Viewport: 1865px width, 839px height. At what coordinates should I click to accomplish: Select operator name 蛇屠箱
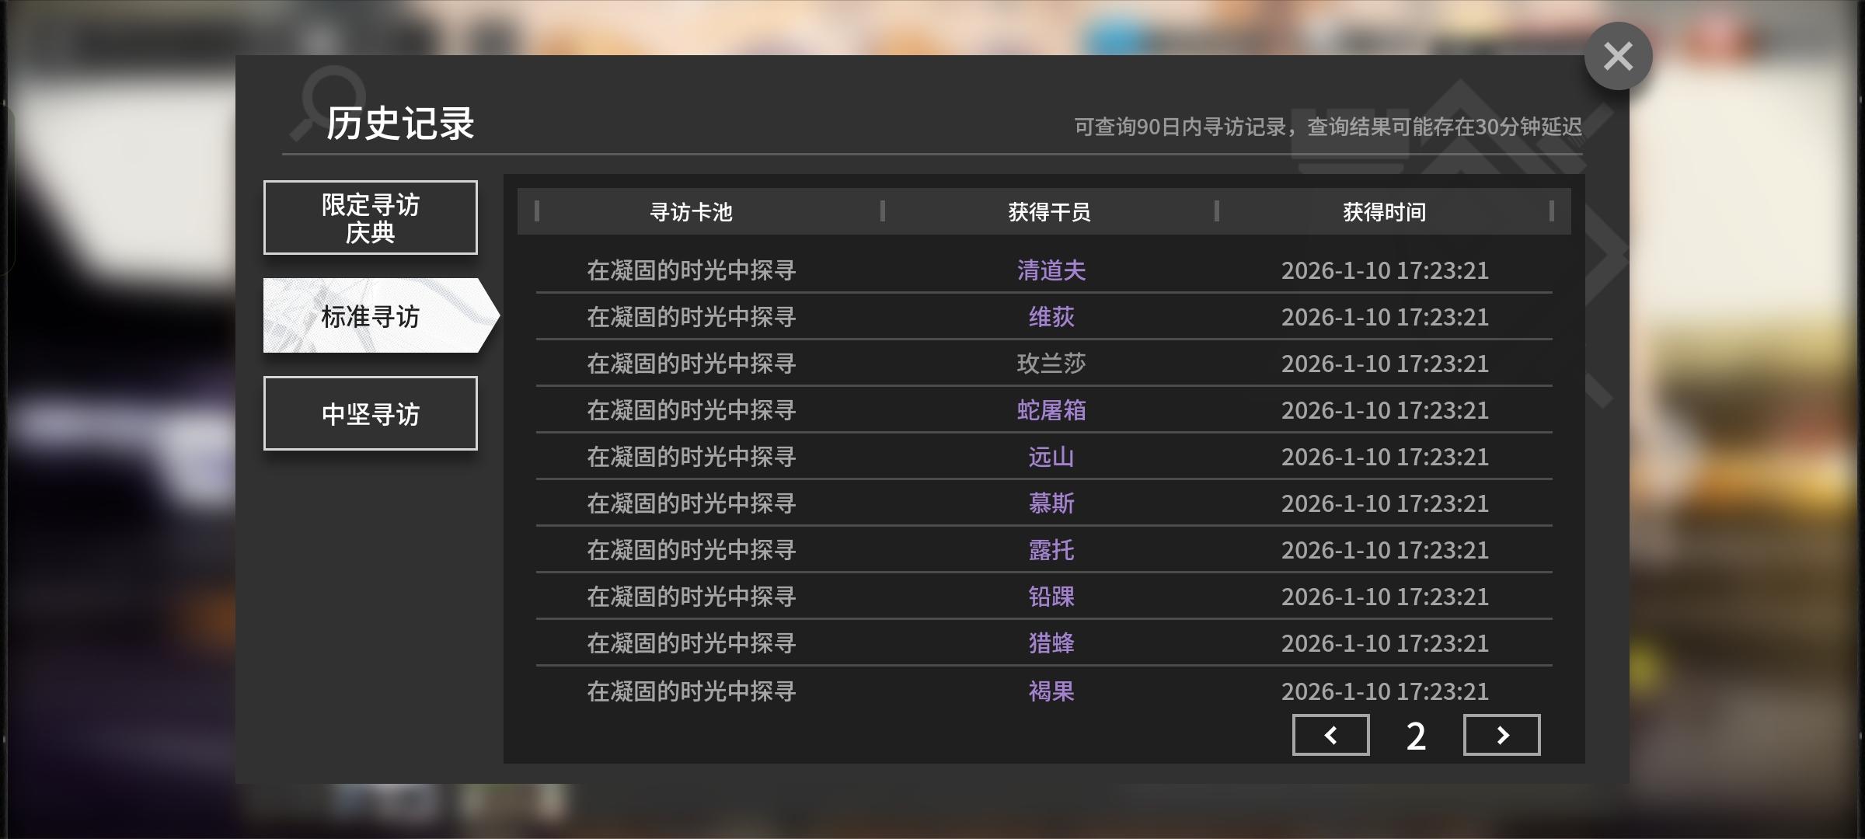point(1051,410)
